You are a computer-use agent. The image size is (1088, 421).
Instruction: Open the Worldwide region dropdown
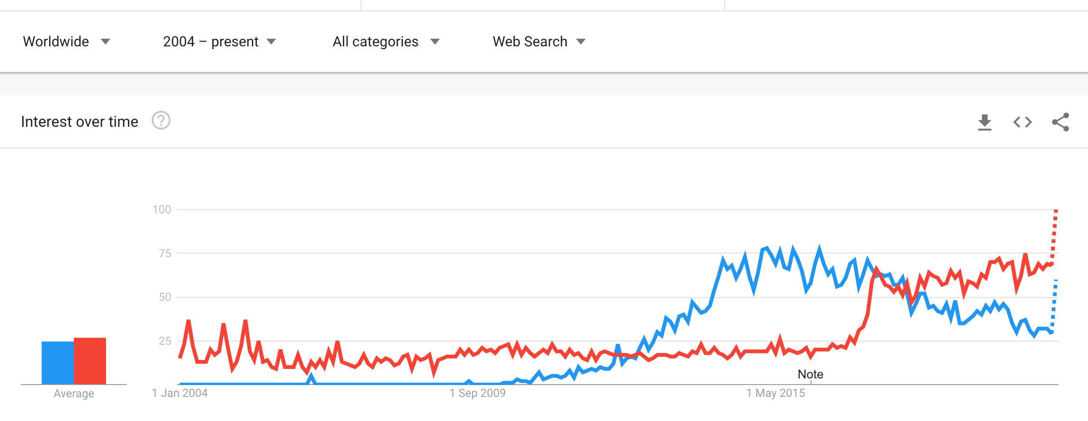point(66,42)
